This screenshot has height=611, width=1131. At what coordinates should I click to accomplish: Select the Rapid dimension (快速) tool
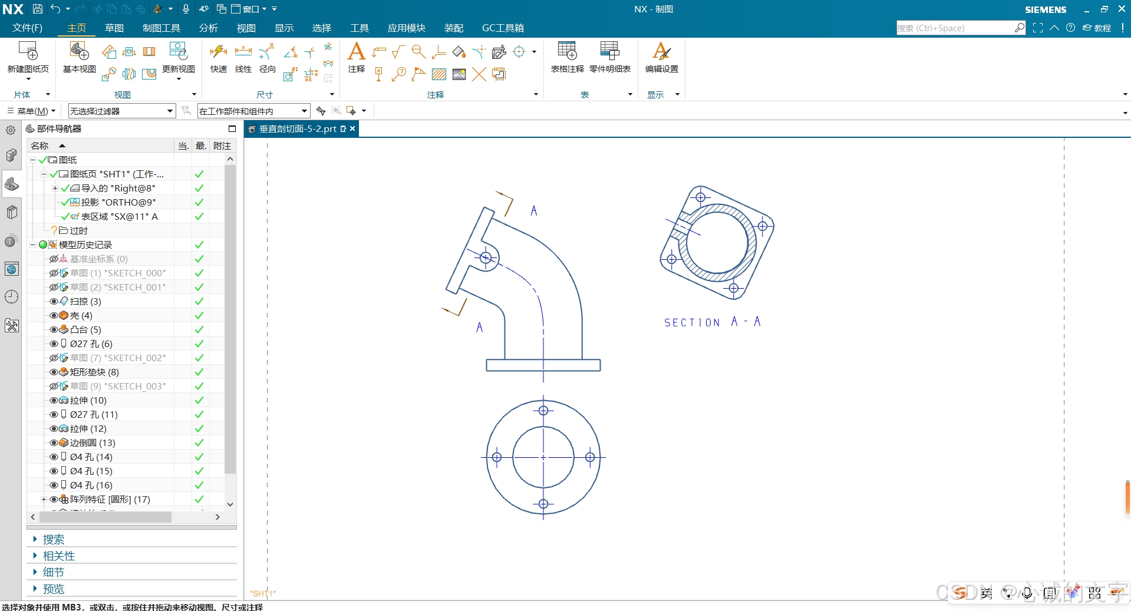coord(219,52)
